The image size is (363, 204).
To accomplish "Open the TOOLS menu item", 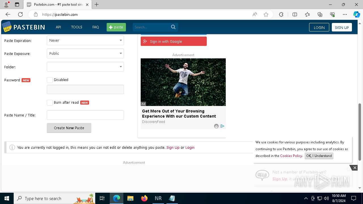I will click(77, 27).
